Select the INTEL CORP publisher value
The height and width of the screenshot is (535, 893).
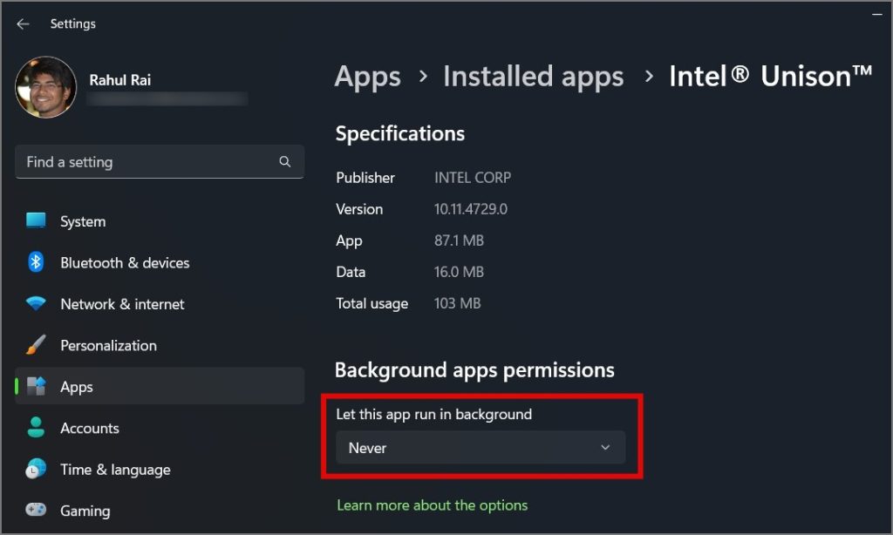click(x=472, y=178)
